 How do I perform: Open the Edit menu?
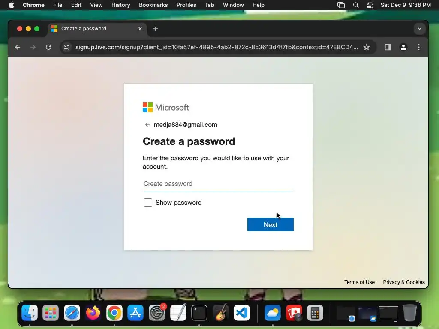coord(76,5)
